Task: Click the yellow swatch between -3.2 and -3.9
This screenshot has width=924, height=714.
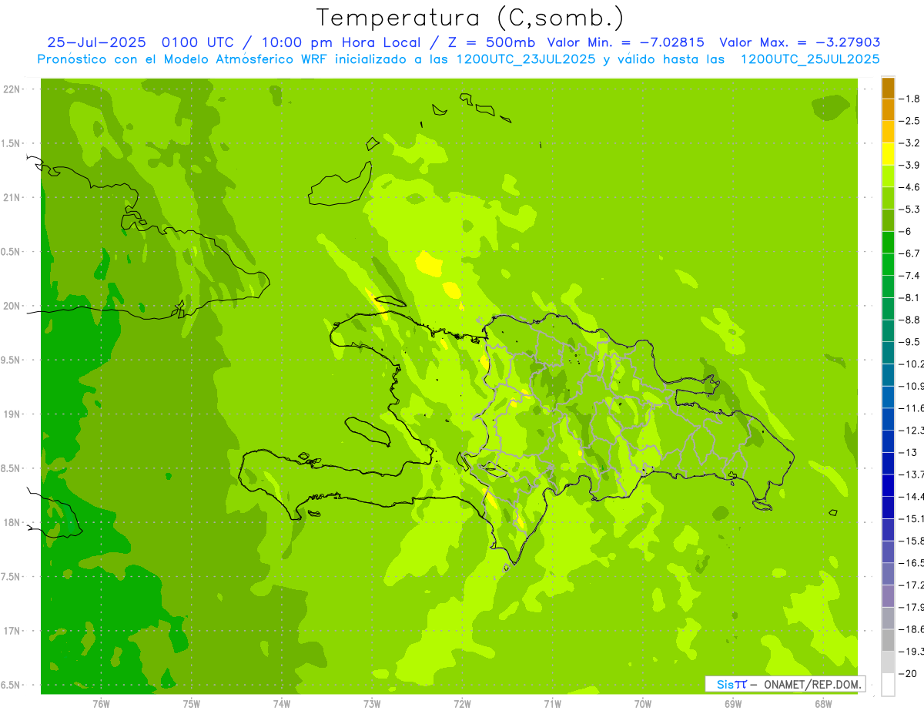Action: (x=888, y=154)
